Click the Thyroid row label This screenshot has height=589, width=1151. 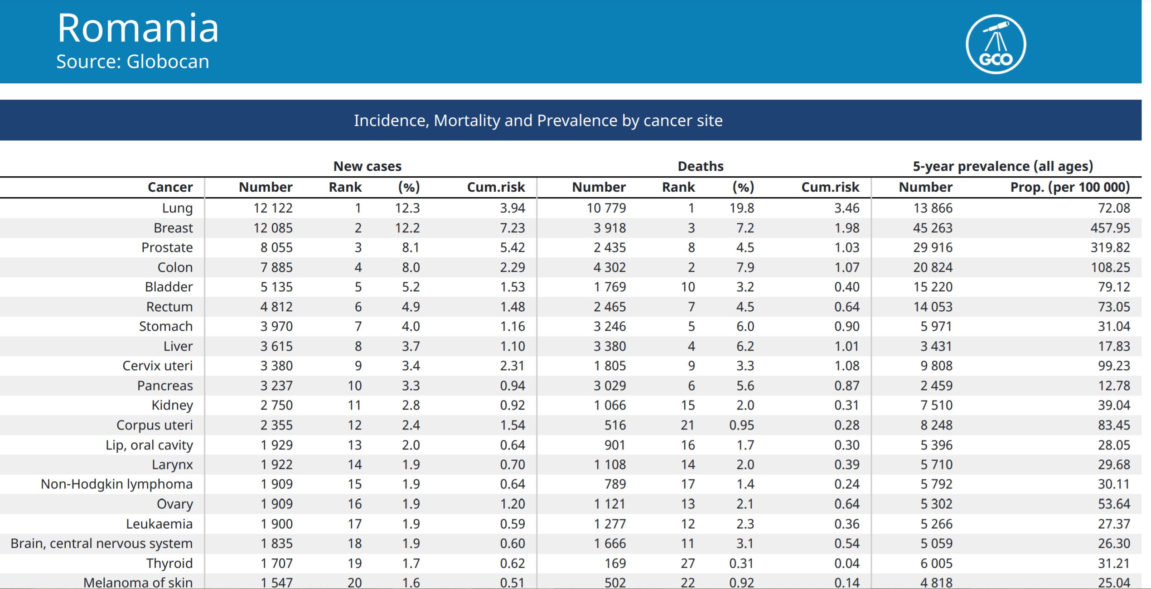tap(169, 563)
